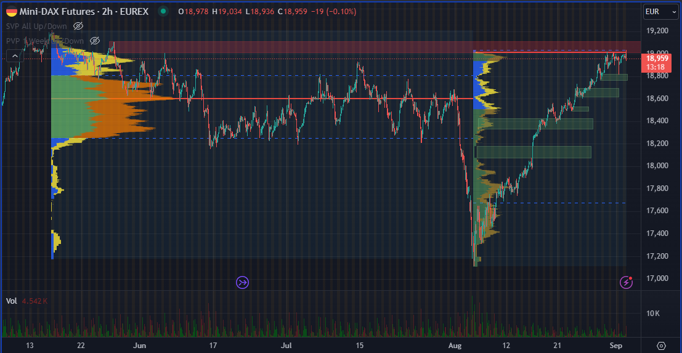Click the high value H19,034
Screen dimensions: 682x353
[x=227, y=12]
